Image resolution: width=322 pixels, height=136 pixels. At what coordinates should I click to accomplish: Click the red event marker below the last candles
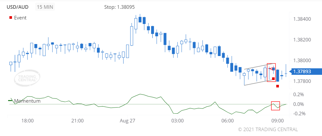coord(278,86)
